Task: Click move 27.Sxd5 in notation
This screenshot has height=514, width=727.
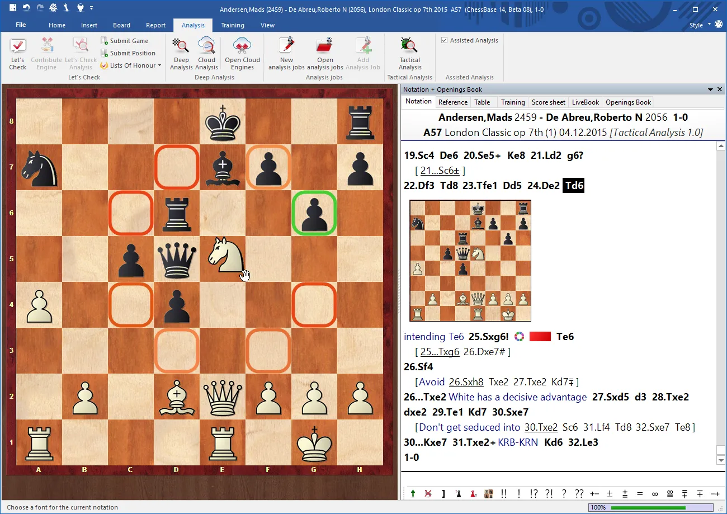Action: pos(612,397)
